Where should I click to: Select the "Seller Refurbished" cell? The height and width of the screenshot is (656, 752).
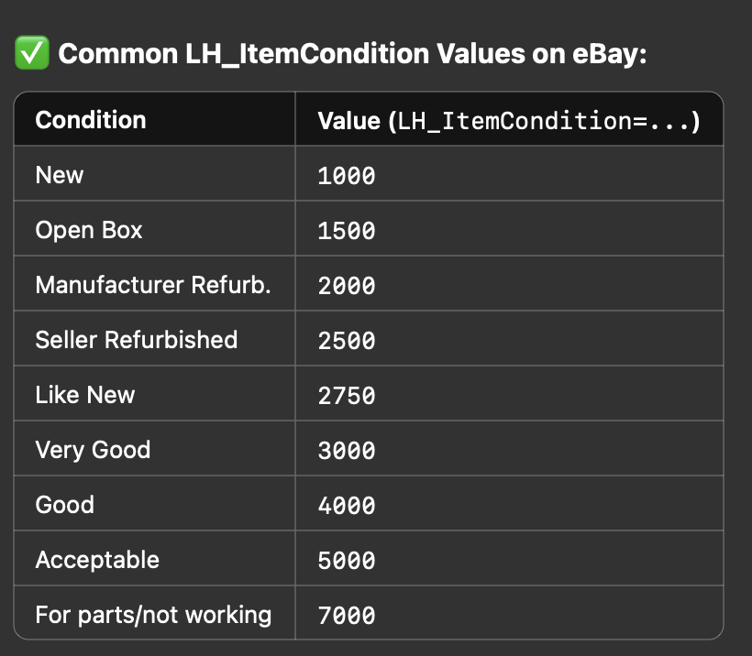(136, 340)
